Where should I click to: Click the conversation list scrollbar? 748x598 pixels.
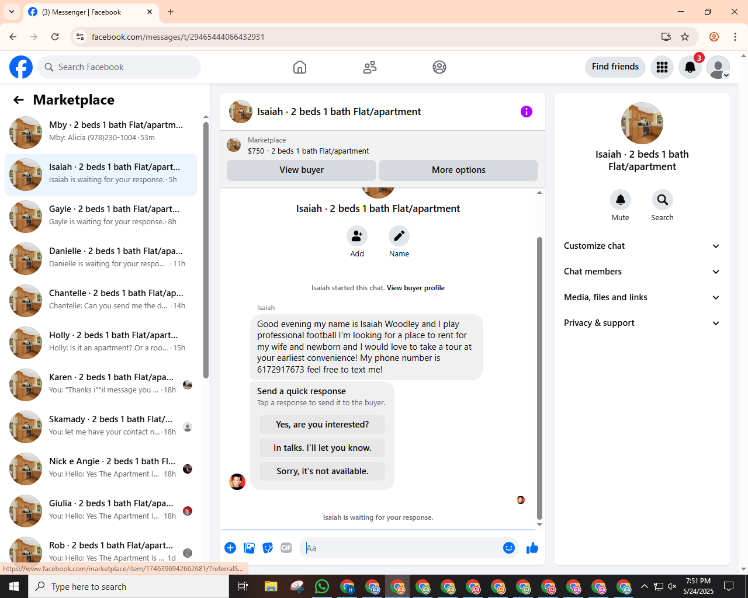(x=206, y=250)
